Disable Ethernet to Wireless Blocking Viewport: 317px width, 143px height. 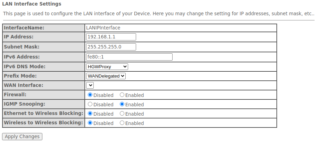tap(90, 114)
